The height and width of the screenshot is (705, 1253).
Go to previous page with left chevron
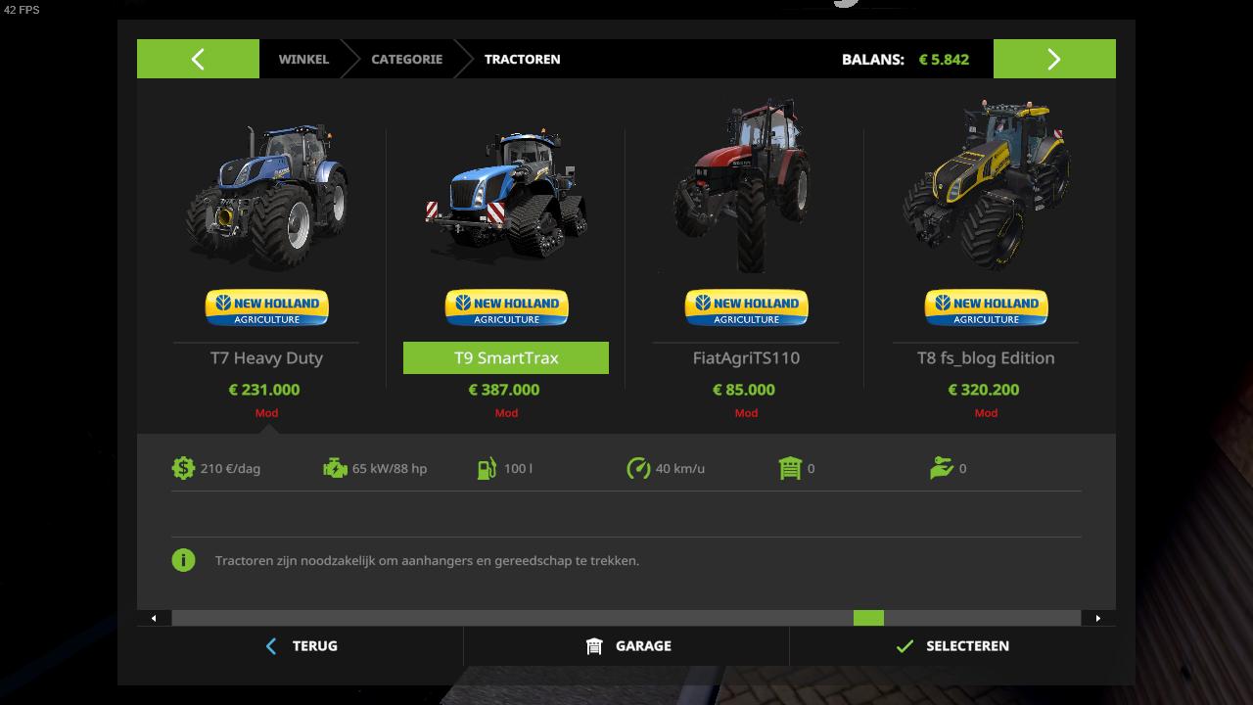point(198,59)
